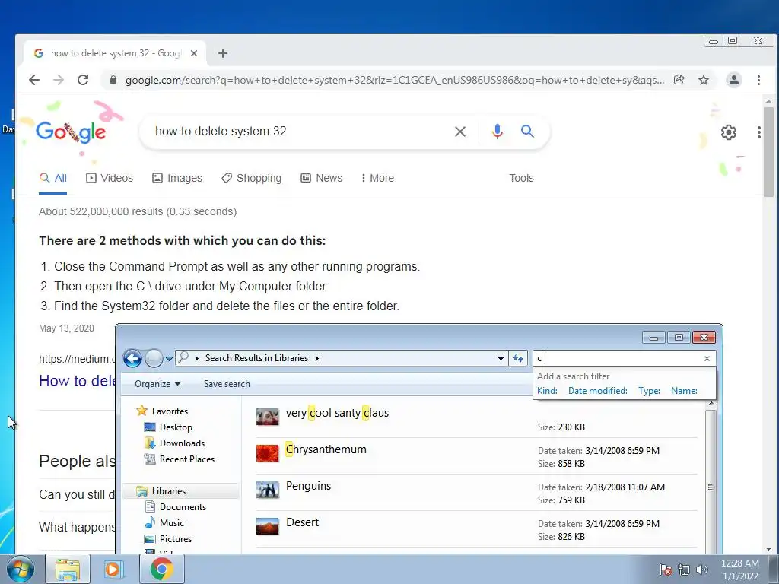Screen dimensions: 779x584
Task: Open Chrome profile avatar
Action: coord(734,80)
